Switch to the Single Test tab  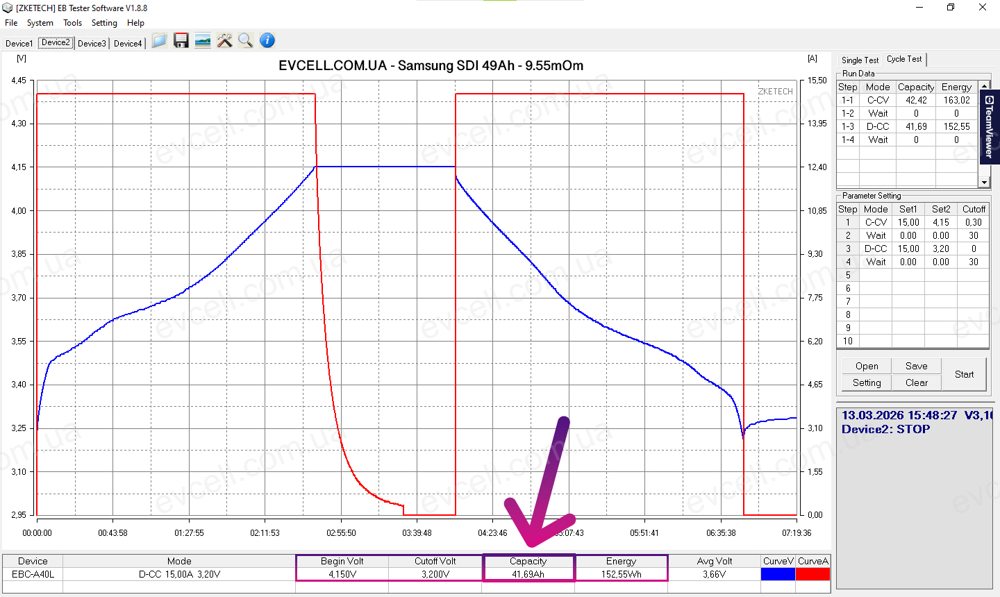coord(860,60)
